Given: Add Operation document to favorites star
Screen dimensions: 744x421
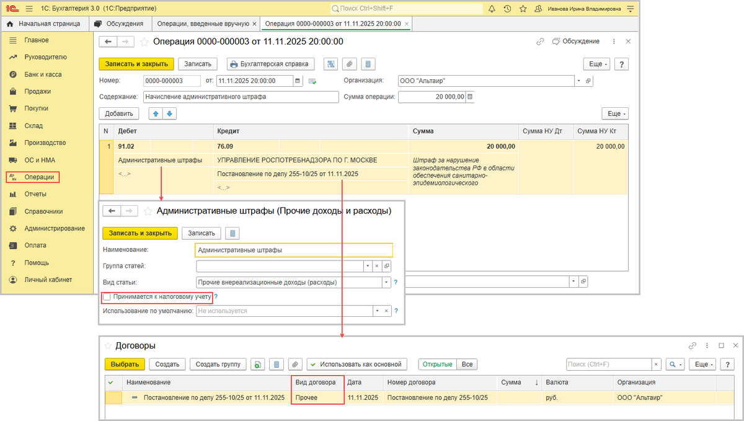Looking at the screenshot, I should click(144, 42).
